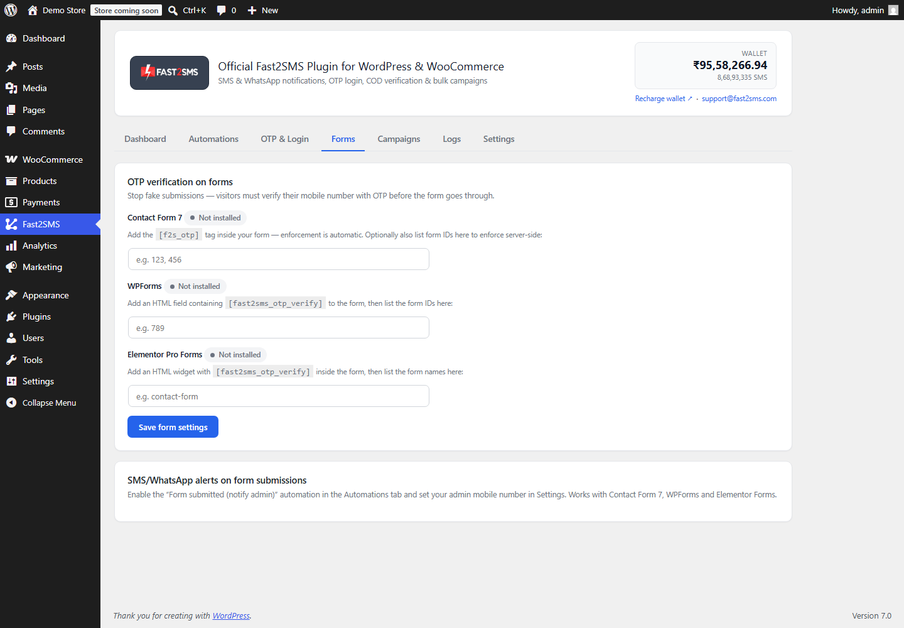Focus the Elementor form names field

(278, 396)
